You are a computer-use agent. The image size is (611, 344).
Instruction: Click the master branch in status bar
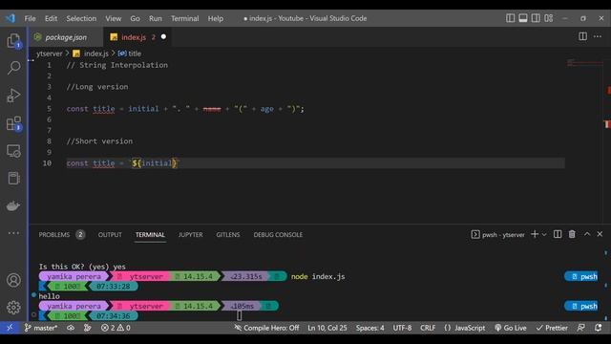pos(40,328)
